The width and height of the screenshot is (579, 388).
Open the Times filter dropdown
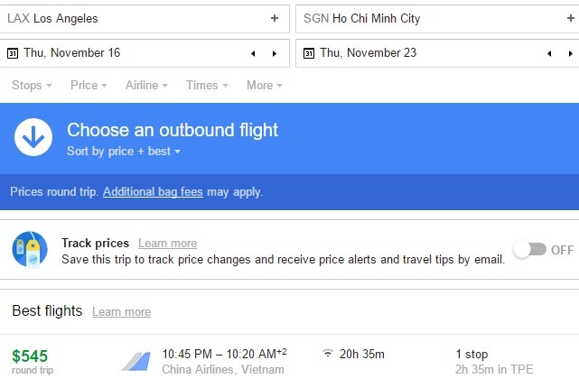[207, 85]
